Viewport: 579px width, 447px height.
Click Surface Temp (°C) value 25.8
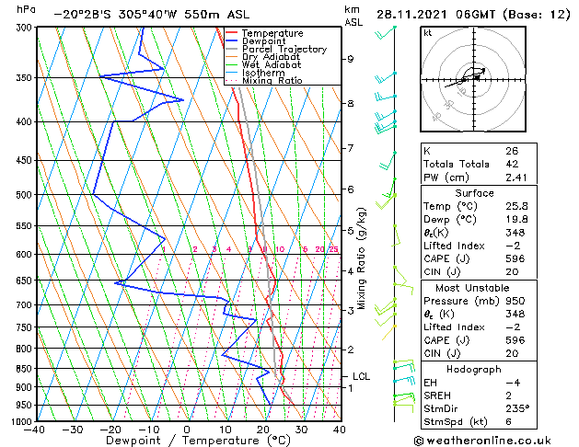[x=516, y=206]
